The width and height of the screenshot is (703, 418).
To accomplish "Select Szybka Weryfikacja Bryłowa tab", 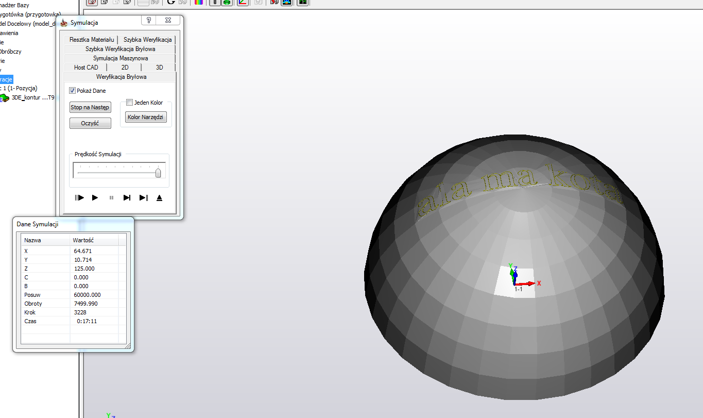I will click(120, 49).
